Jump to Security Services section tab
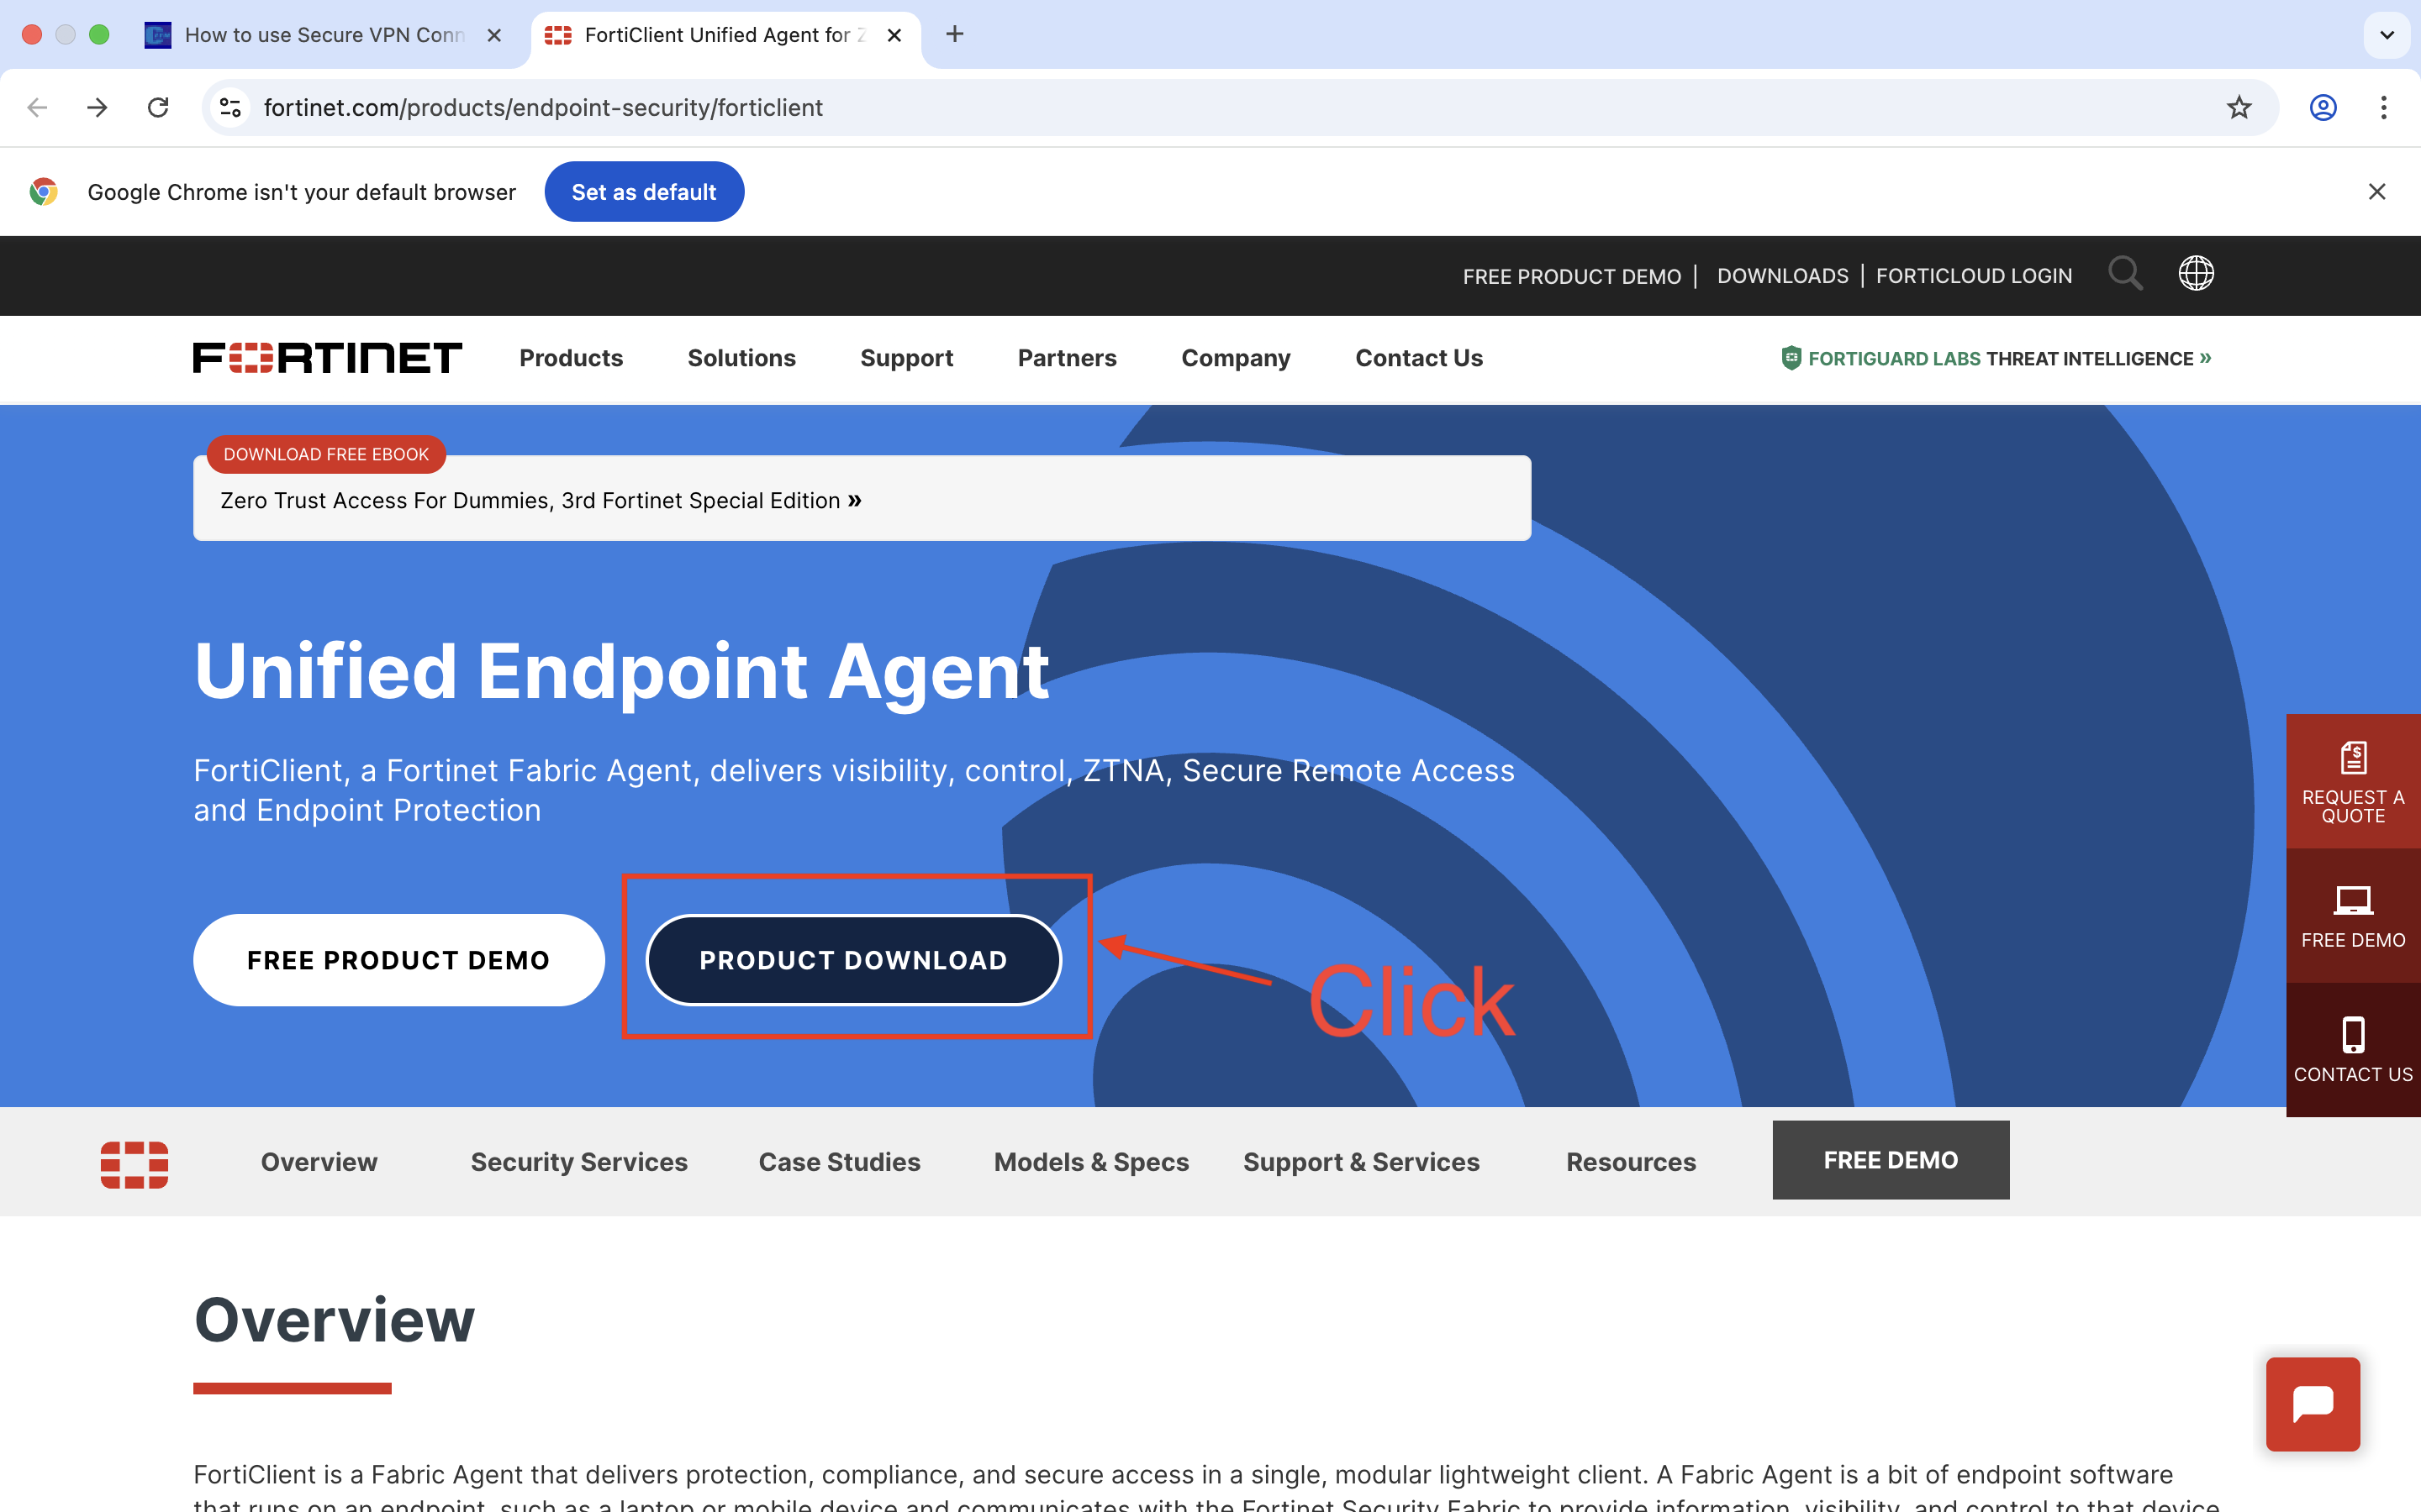Image resolution: width=2421 pixels, height=1512 pixels. click(x=579, y=1162)
